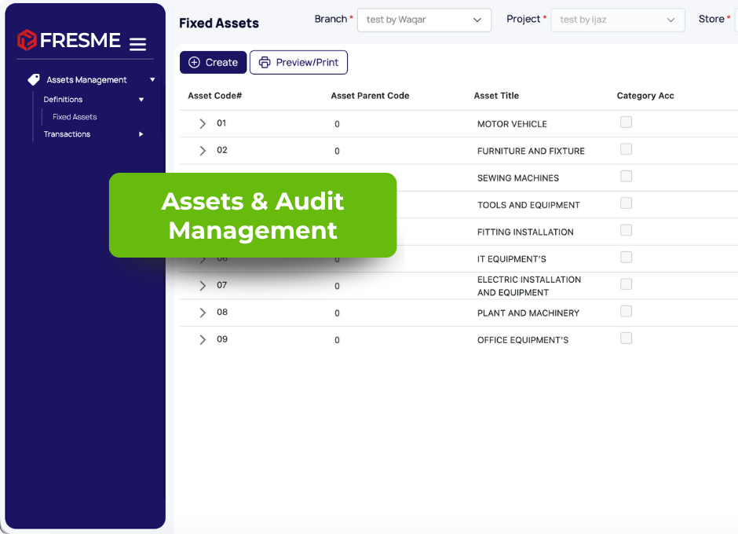Collapse the Definitions submenu arrow
The image size is (738, 534).
(141, 100)
